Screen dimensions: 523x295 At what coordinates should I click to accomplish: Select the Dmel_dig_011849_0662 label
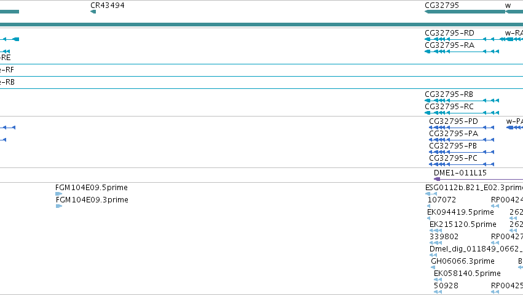(476, 249)
